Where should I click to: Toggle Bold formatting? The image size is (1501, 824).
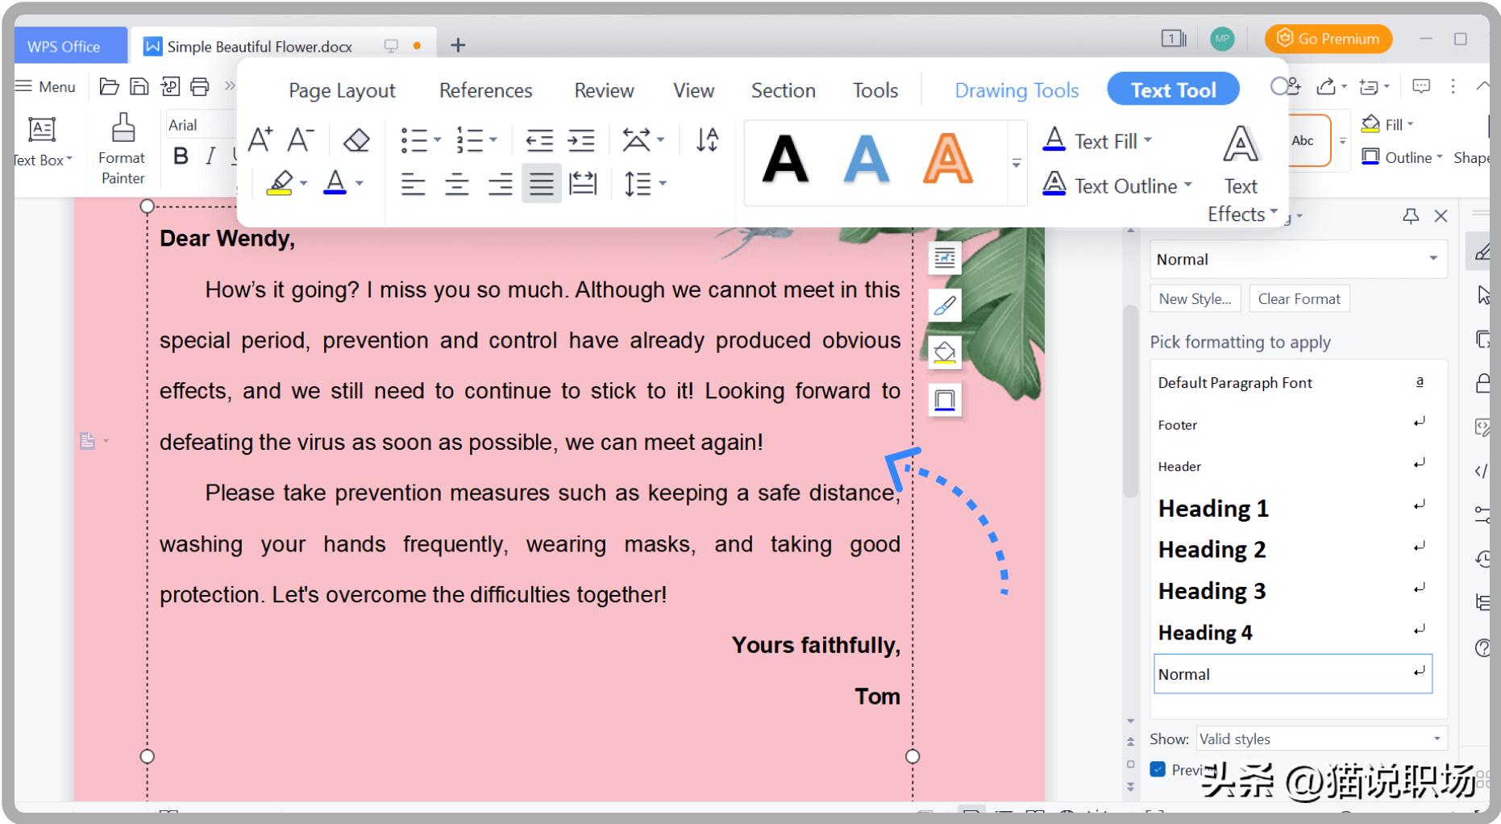[181, 156]
